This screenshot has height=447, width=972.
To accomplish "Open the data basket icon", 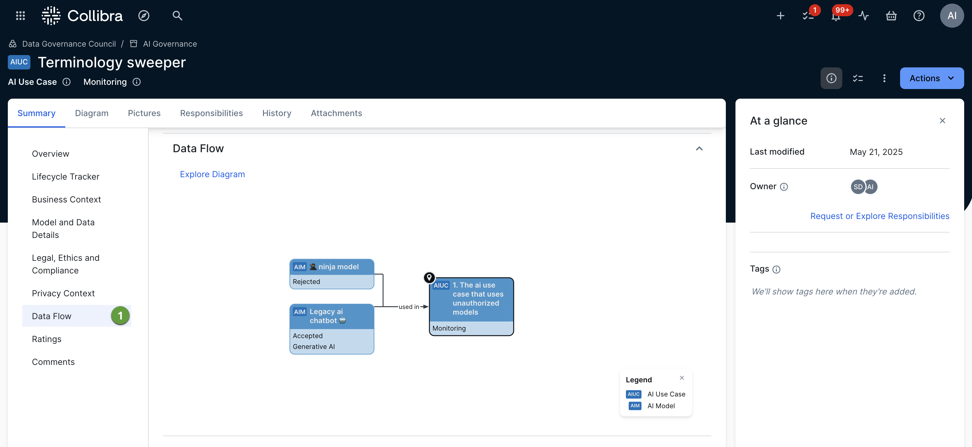I will click(x=891, y=15).
